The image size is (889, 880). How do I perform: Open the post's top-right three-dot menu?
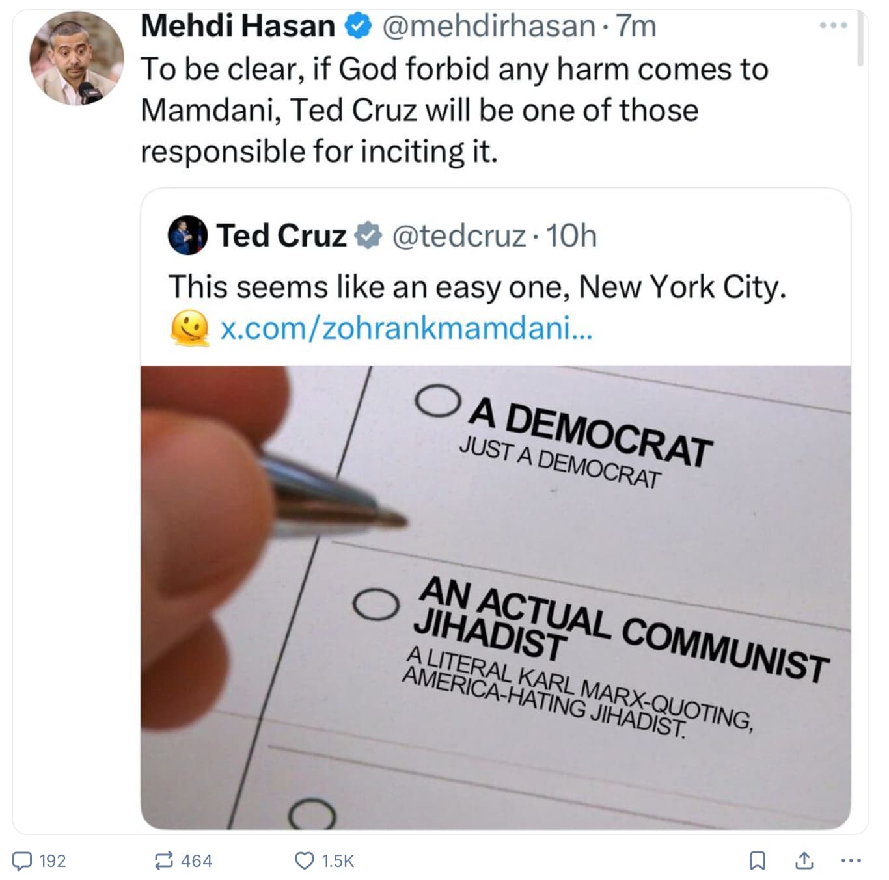pyautogui.click(x=833, y=25)
